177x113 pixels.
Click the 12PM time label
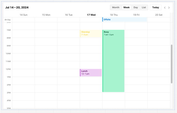click(x=8, y=69)
